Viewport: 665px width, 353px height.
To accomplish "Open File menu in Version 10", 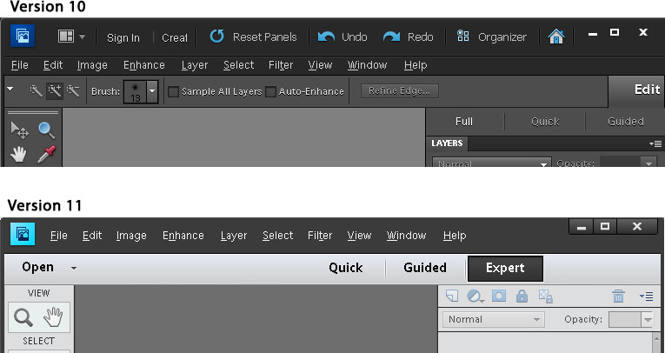I will [19, 65].
